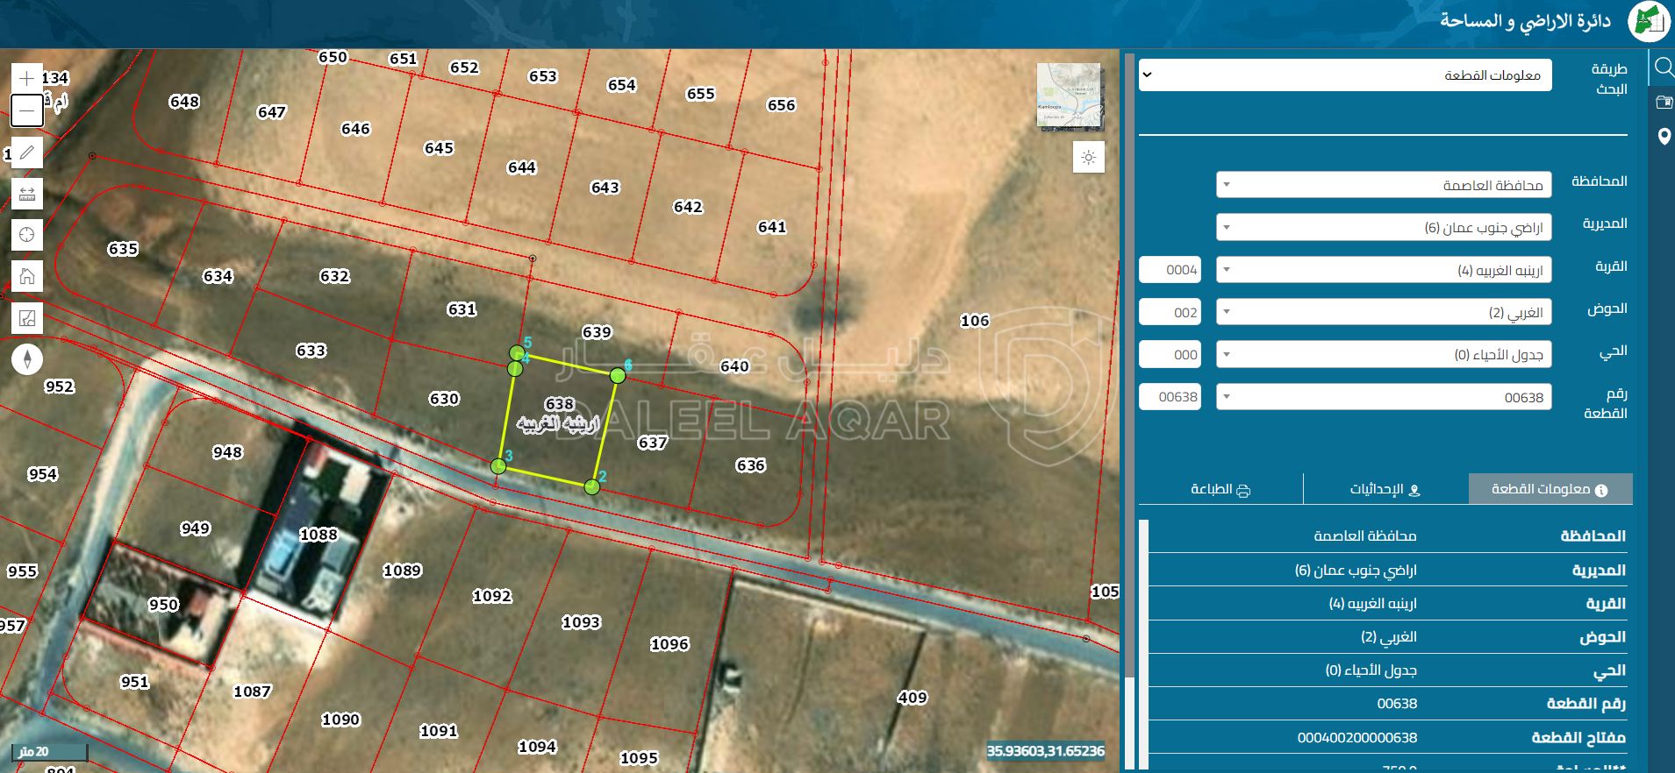Zoom out of the map
The height and width of the screenshot is (773, 1675).
pos(26,110)
